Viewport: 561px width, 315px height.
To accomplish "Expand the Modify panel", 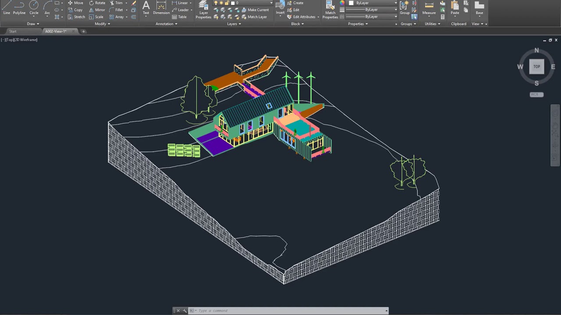I will [x=103, y=24].
